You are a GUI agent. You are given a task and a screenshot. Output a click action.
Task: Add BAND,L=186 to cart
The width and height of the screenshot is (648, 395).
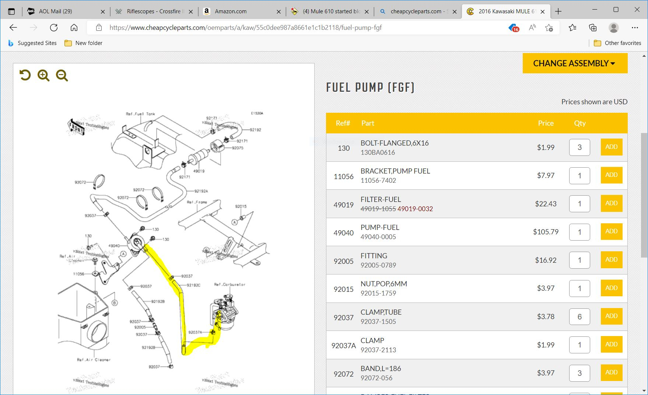(612, 373)
